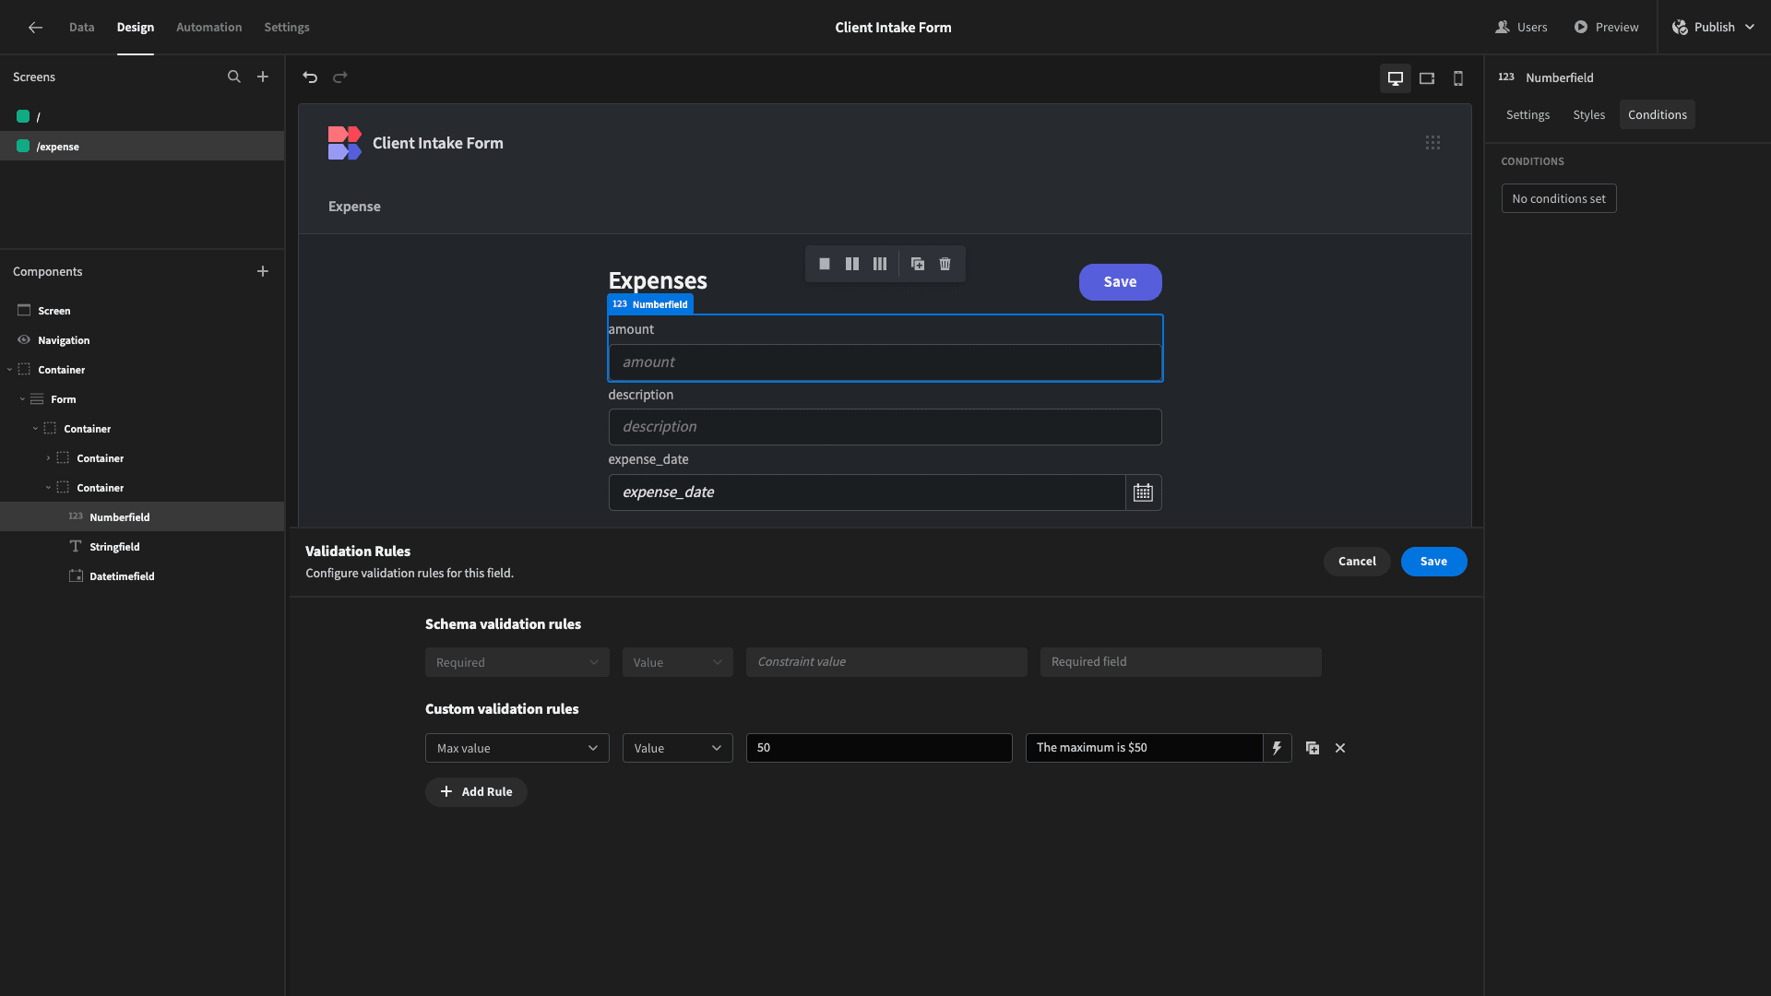Click the constraint value field containing 50
This screenshot has width=1771, height=996.
point(878,748)
